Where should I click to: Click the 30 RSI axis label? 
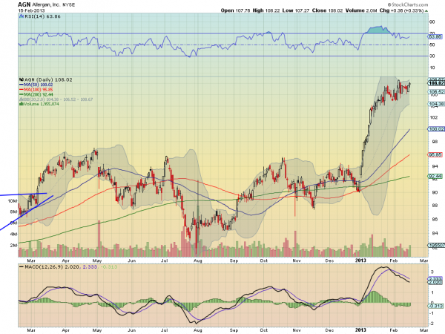pos(432,56)
